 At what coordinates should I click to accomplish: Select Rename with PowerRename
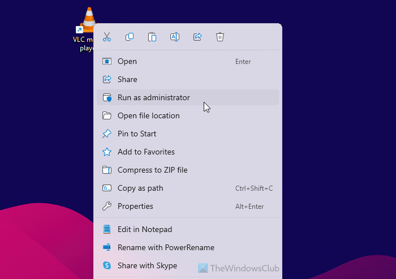click(x=188, y=247)
